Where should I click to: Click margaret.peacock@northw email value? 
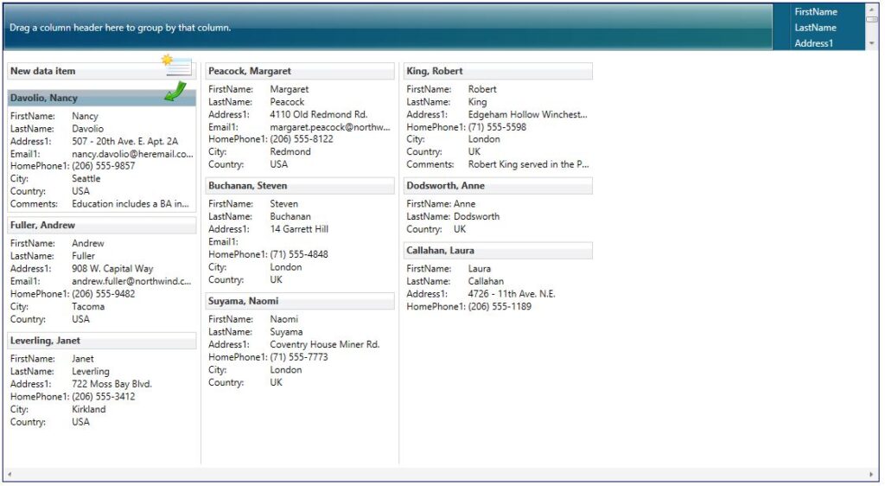point(330,128)
